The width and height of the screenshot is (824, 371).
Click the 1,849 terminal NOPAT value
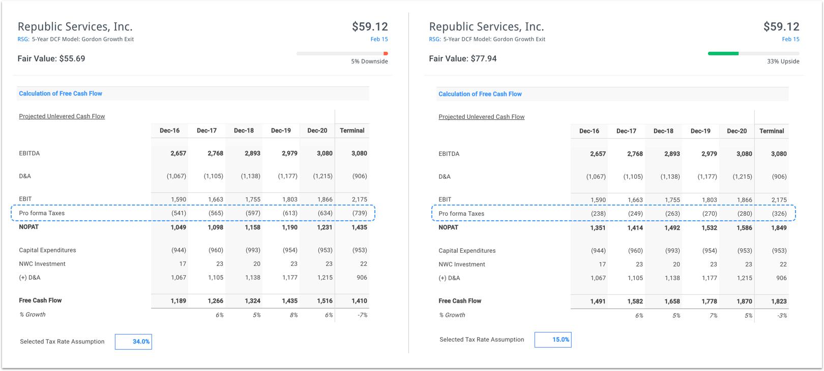point(779,228)
